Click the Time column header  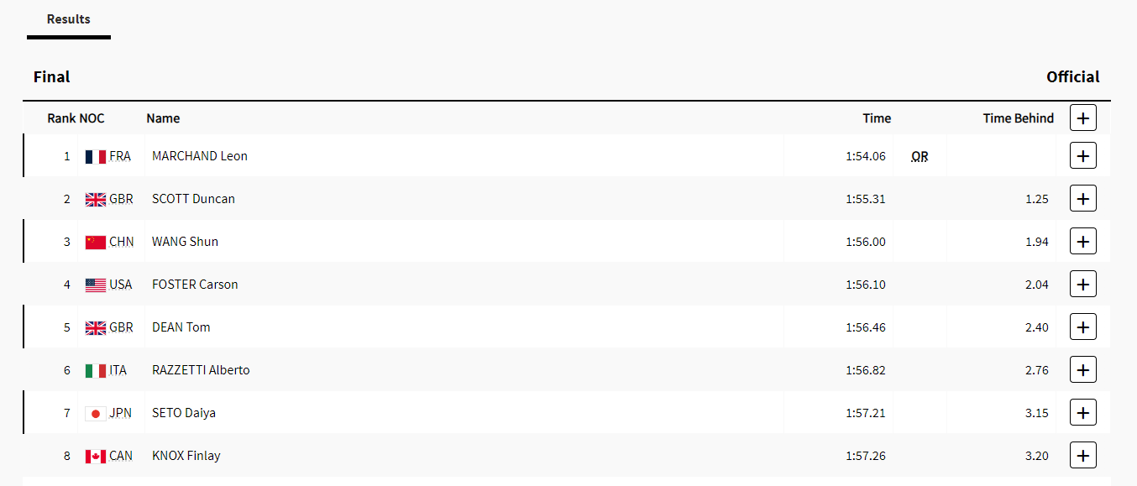click(877, 118)
